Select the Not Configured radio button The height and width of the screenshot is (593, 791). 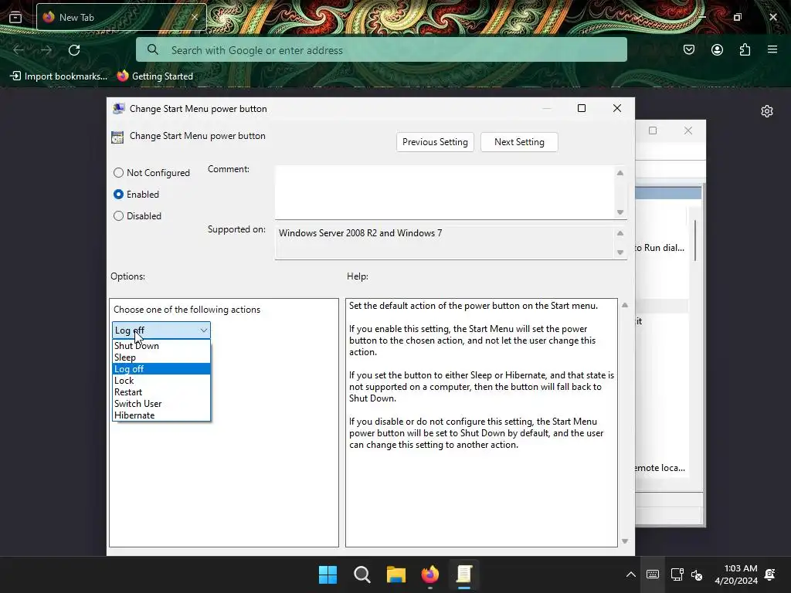[118, 172]
